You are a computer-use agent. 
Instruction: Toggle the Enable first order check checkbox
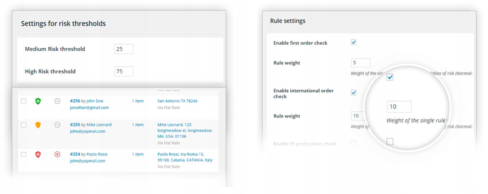[x=354, y=43]
